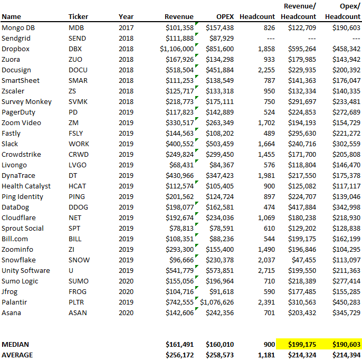Click average headcount 1,181

tap(266, 355)
